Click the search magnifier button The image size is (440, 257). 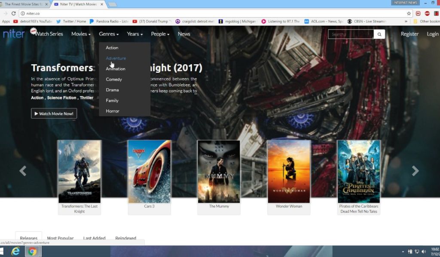tap(379, 34)
